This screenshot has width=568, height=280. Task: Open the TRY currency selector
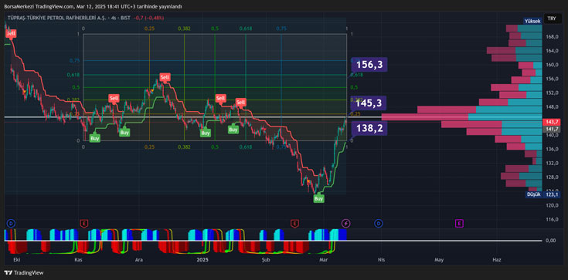point(552,19)
